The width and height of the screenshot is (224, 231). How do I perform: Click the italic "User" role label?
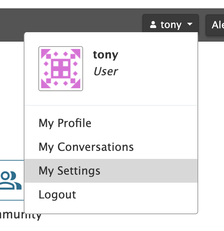pyautogui.click(x=105, y=71)
